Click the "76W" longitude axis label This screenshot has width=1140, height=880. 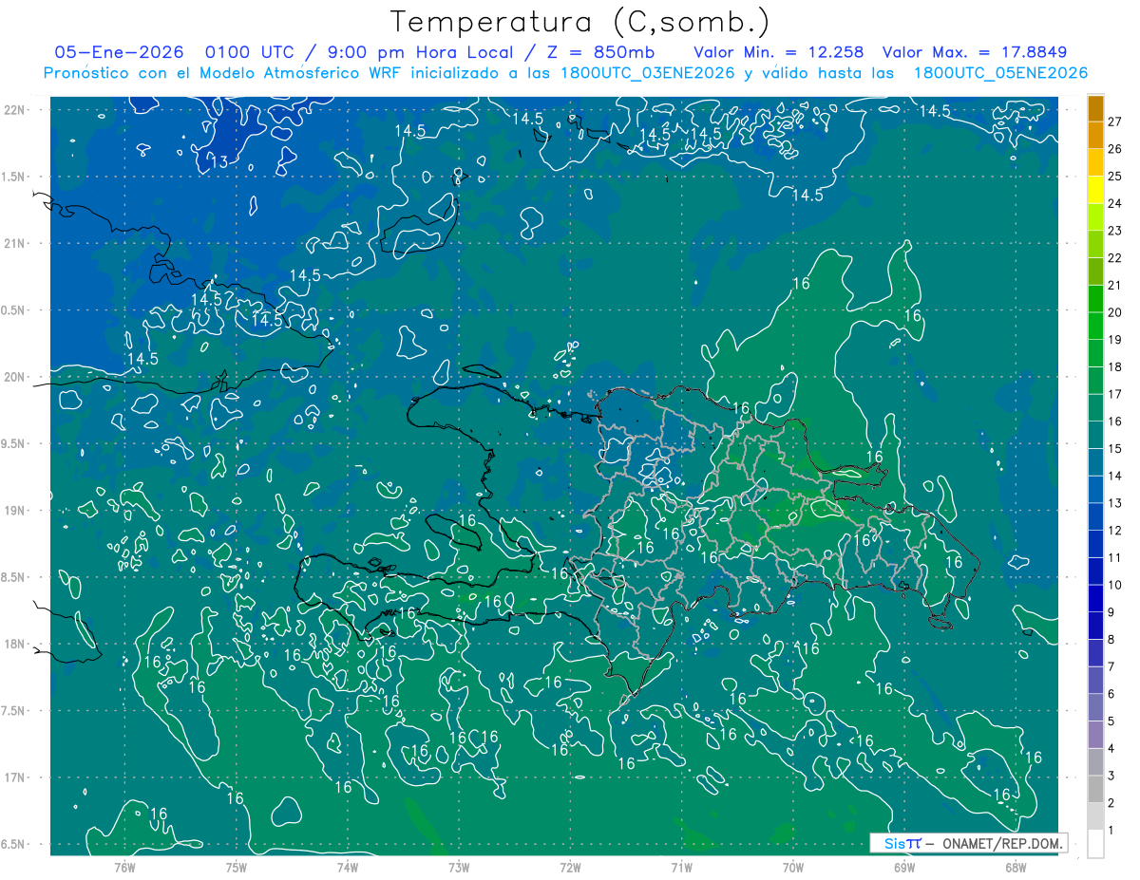[x=124, y=867]
